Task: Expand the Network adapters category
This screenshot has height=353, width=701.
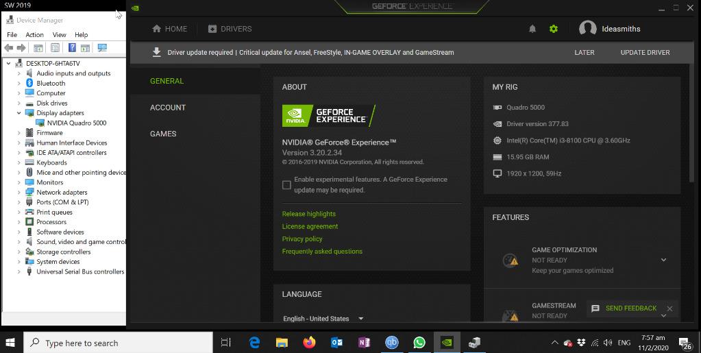Action: click(x=19, y=192)
